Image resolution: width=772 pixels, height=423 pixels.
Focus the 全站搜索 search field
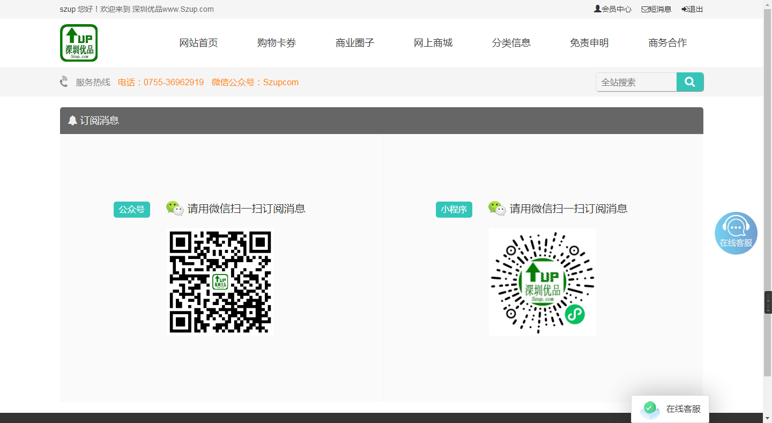point(636,82)
